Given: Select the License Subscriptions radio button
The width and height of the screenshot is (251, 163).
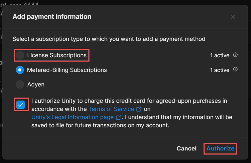Looking at the screenshot, I should coord(20,55).
